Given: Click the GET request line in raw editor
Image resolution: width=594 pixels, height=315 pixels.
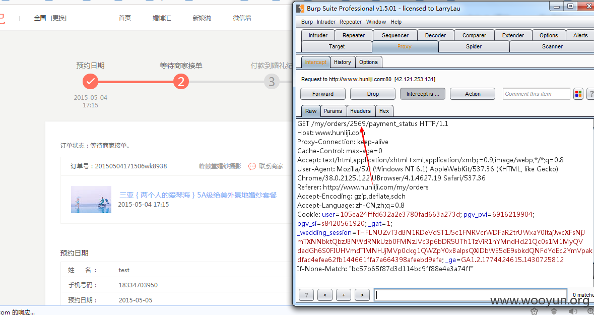Looking at the screenshot, I should coord(373,123).
